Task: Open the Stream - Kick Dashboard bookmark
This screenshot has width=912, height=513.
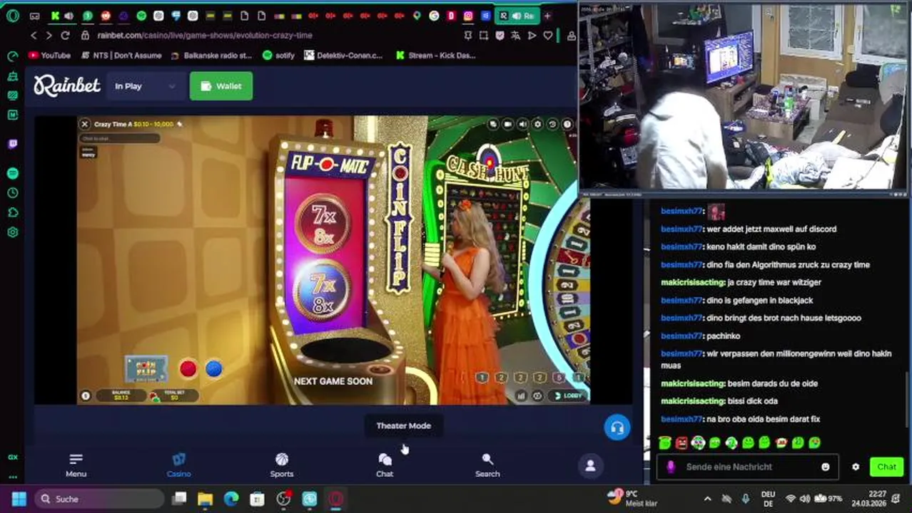Action: coord(435,55)
